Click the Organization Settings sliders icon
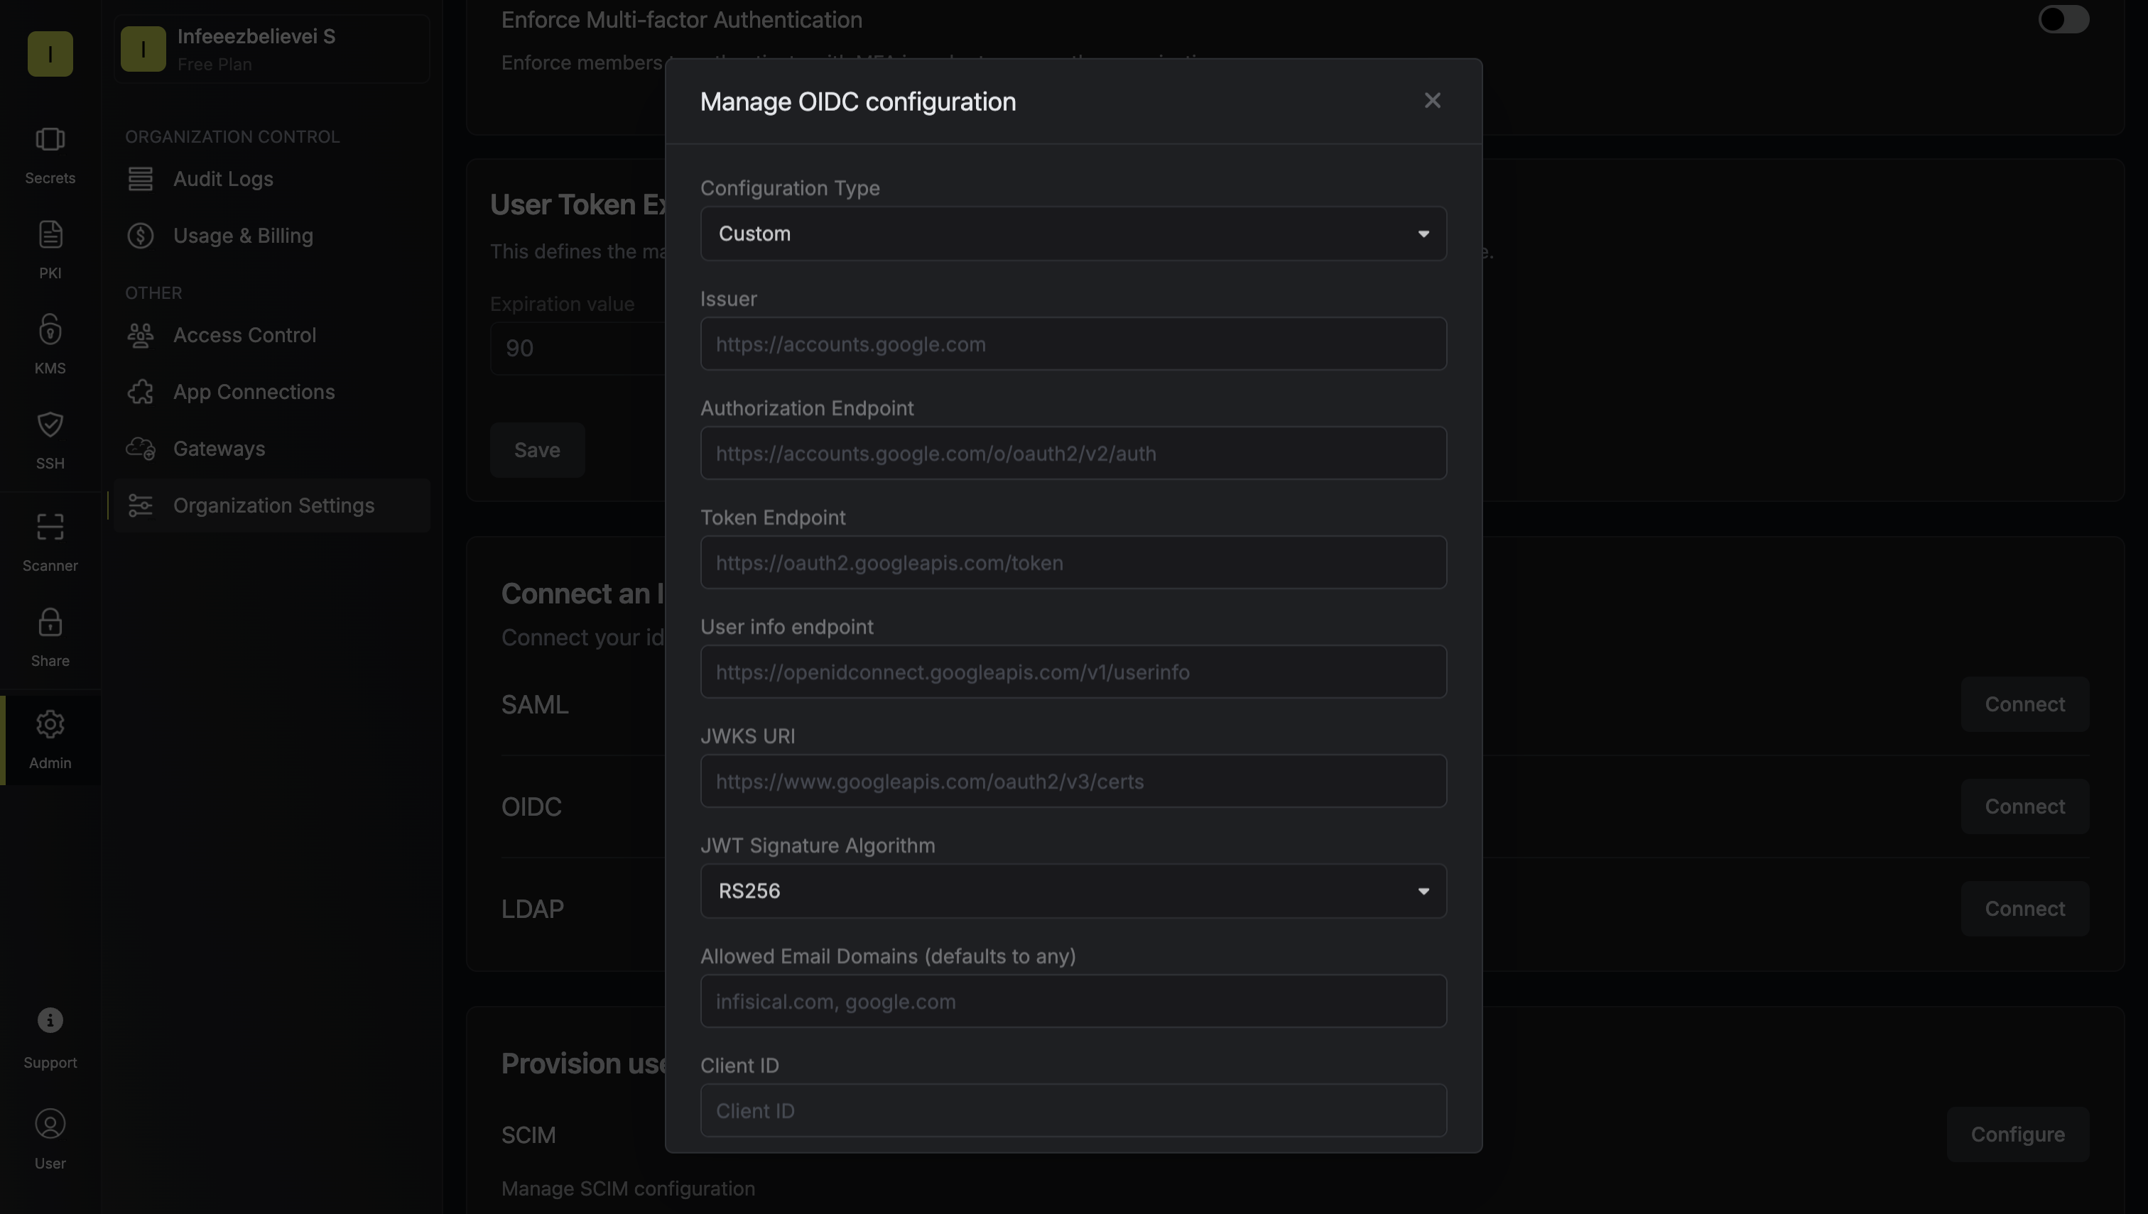The width and height of the screenshot is (2148, 1214). (x=140, y=505)
